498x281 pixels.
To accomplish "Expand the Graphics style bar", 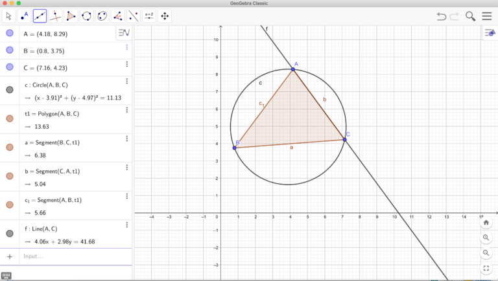I will coord(490,33).
